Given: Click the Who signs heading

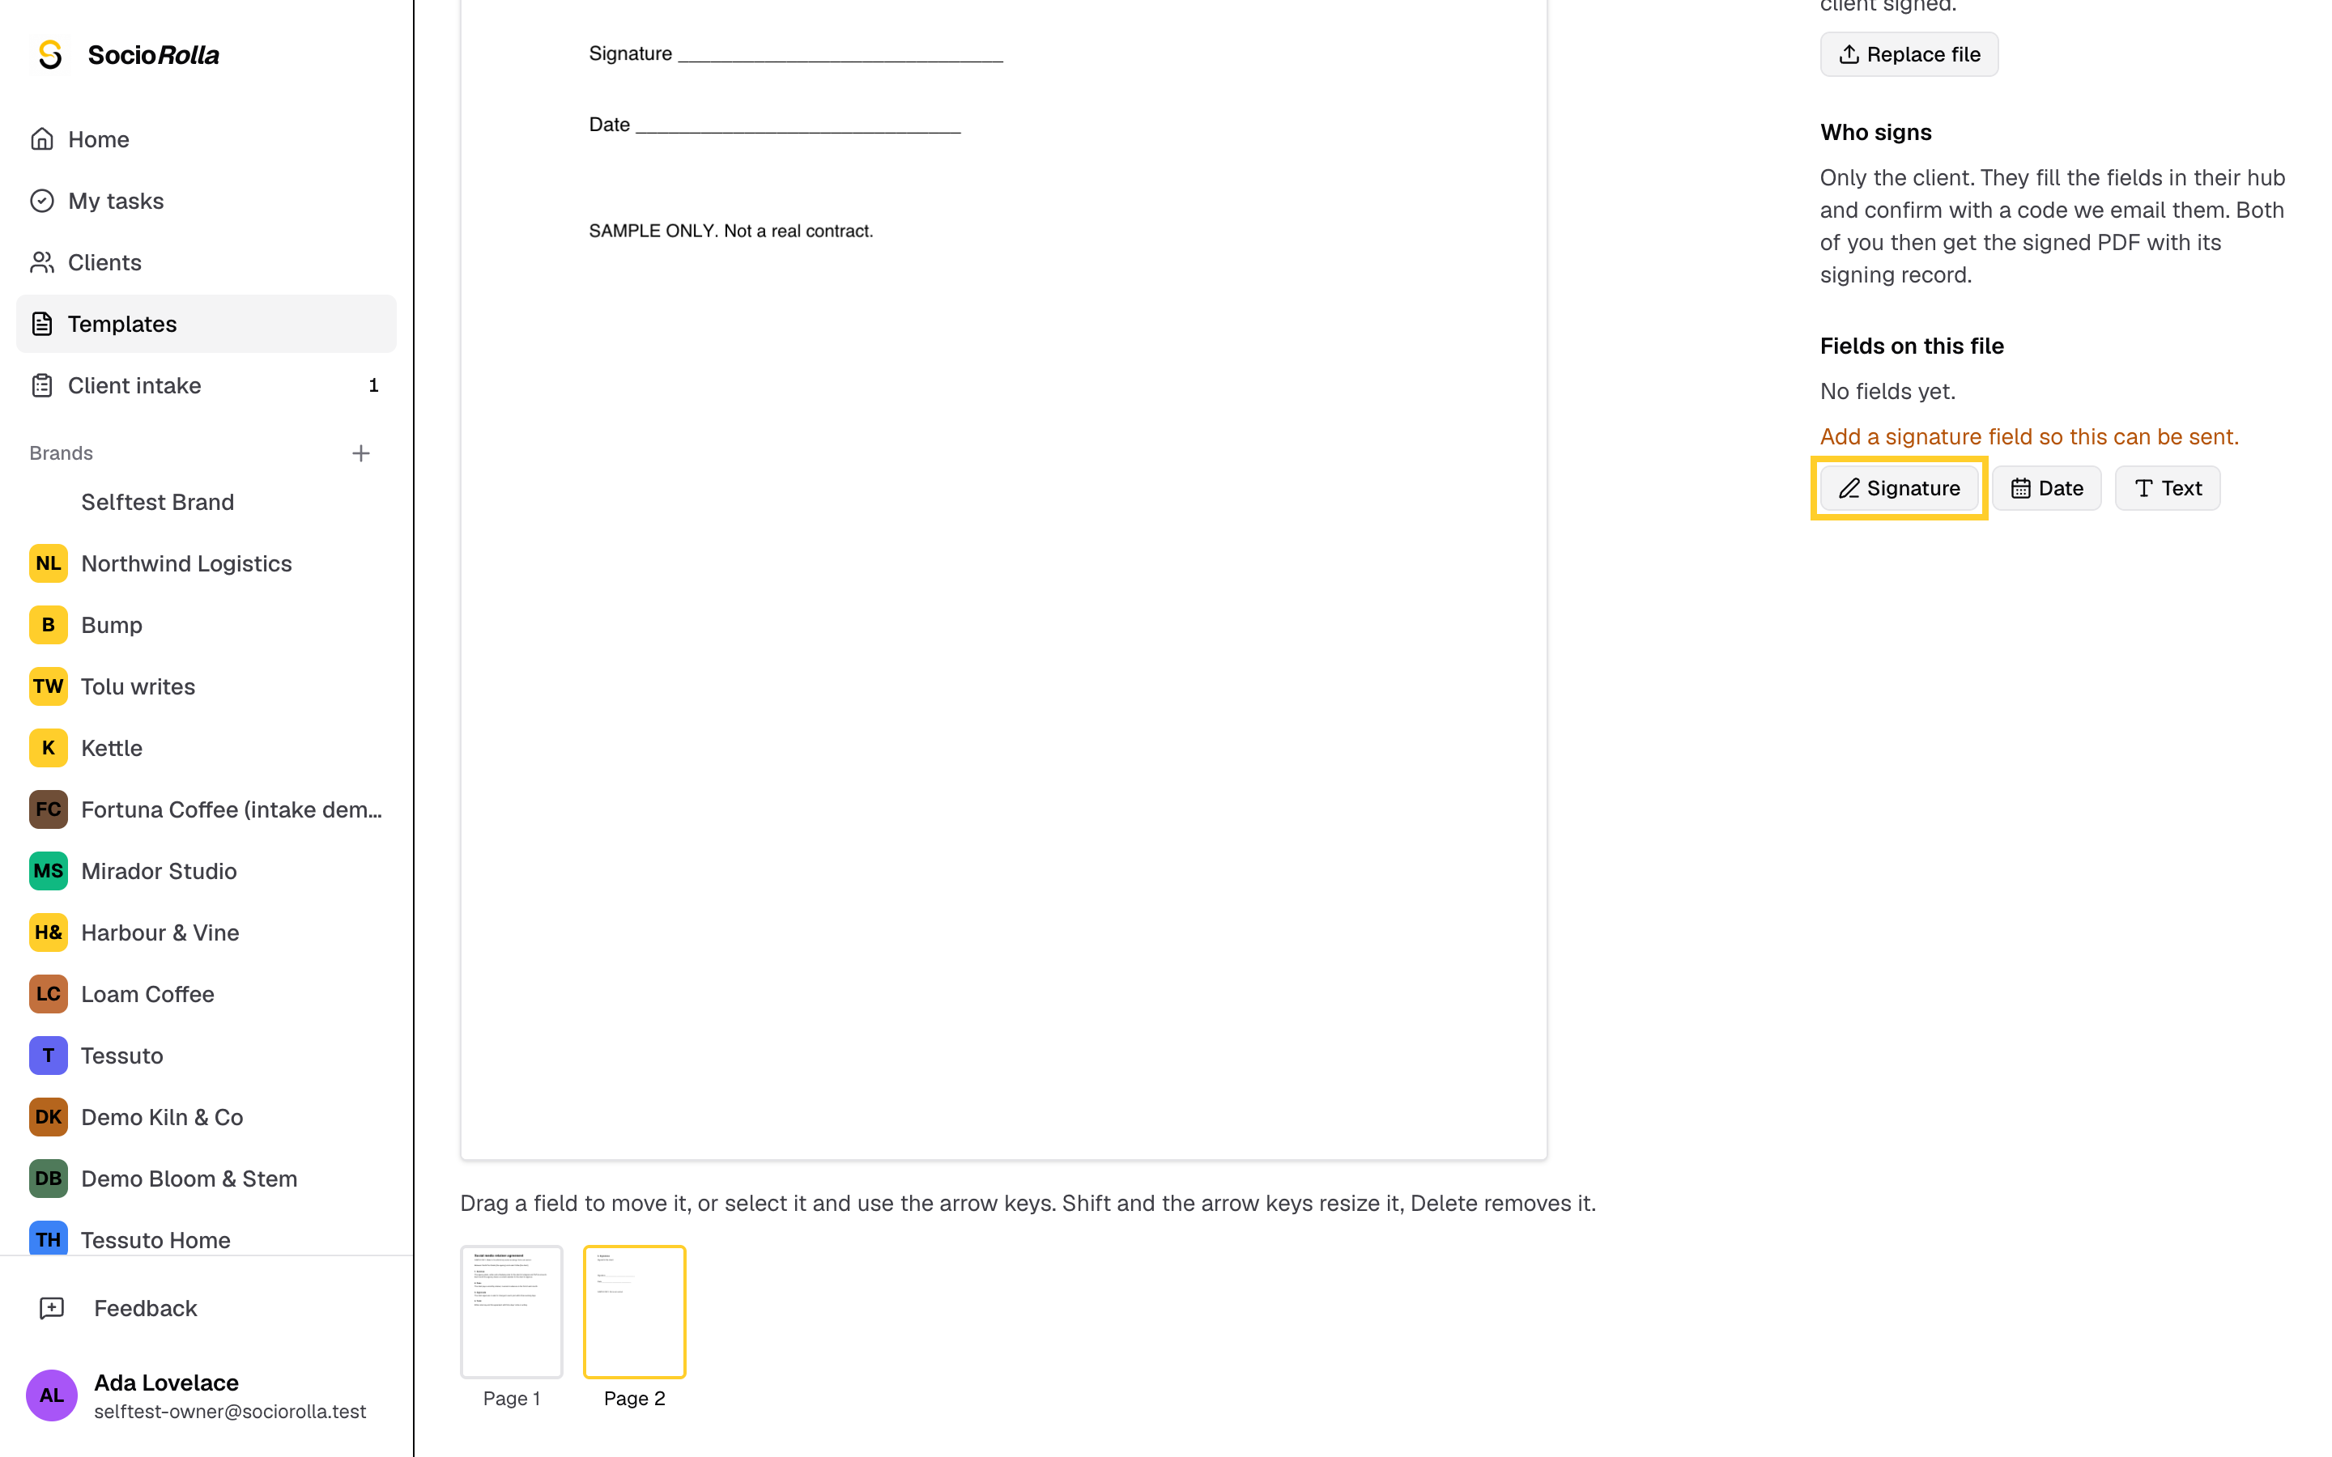Looking at the screenshot, I should click(1876, 132).
